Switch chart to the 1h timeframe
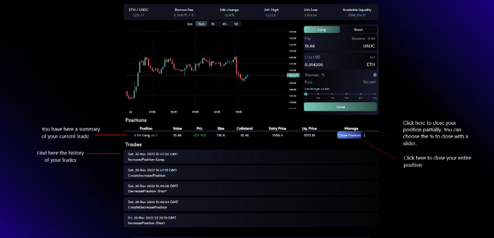The height and width of the screenshot is (238, 494). pyautogui.click(x=212, y=24)
